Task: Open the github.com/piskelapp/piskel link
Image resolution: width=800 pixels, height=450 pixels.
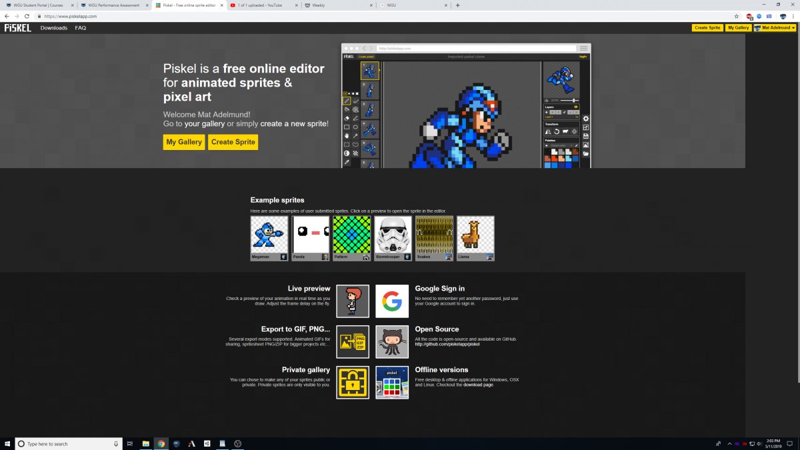Action: [447, 344]
